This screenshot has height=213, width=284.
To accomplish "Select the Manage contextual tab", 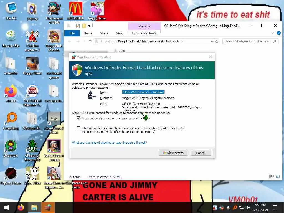I will click(144, 26).
